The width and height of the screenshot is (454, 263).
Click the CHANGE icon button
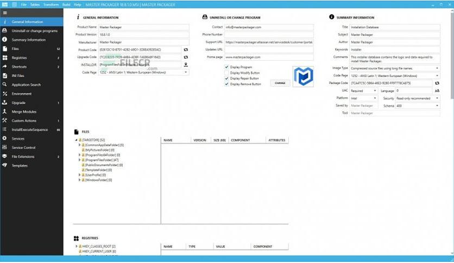click(x=280, y=83)
